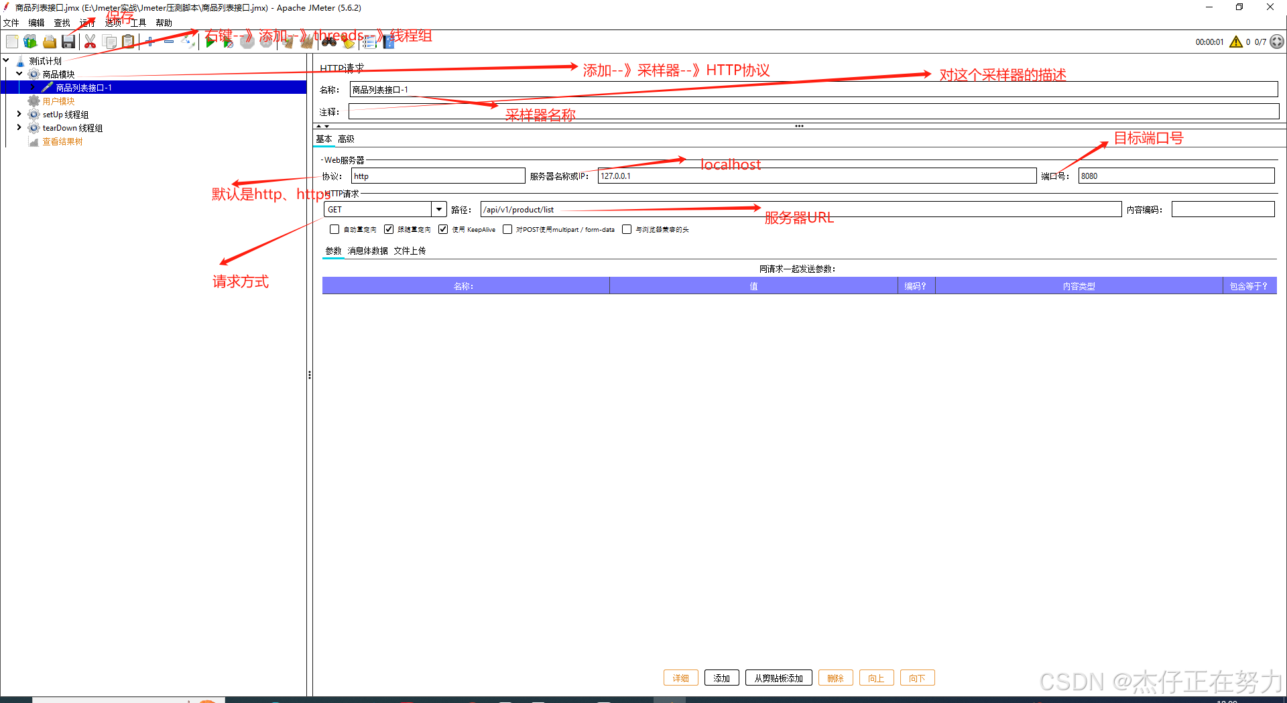Toggle 自动重定向 checkbox
The height and width of the screenshot is (703, 1287).
tap(334, 229)
